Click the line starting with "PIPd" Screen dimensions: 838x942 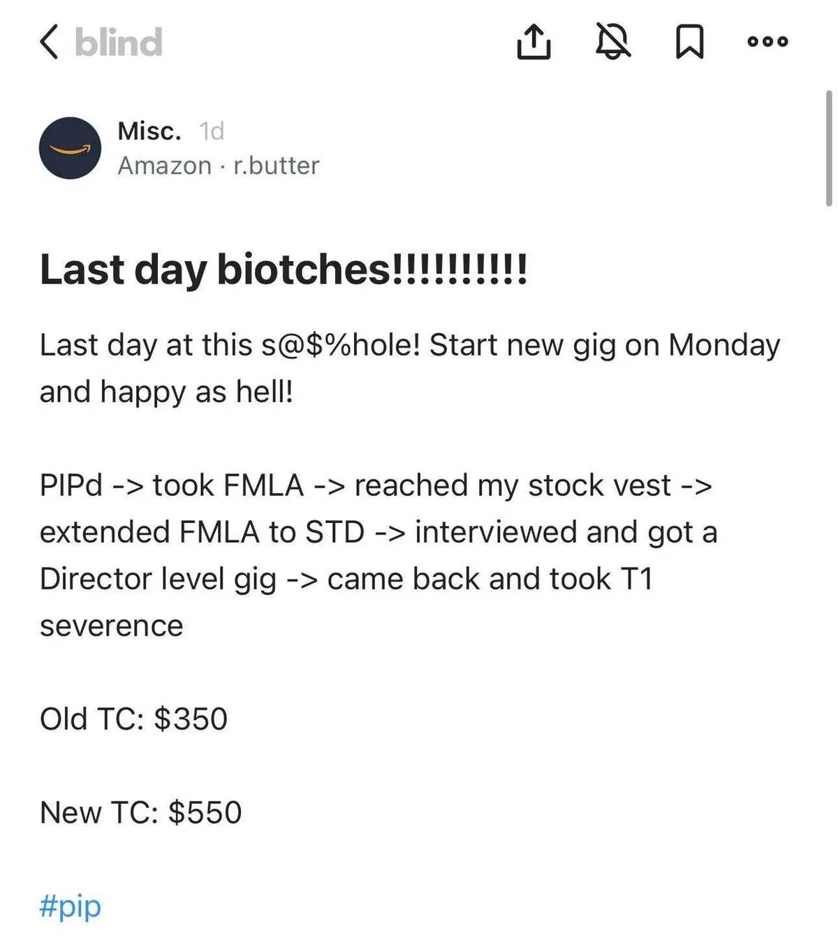376,485
